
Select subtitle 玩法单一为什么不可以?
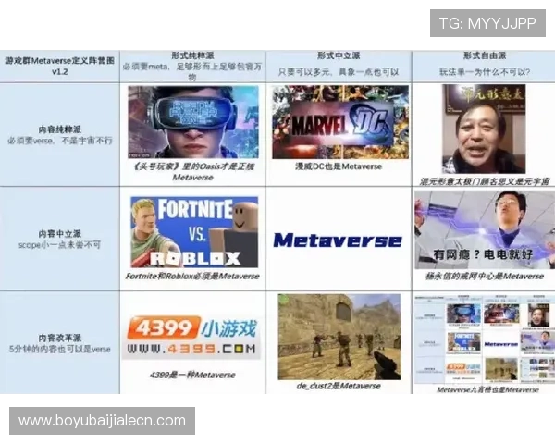(485, 72)
